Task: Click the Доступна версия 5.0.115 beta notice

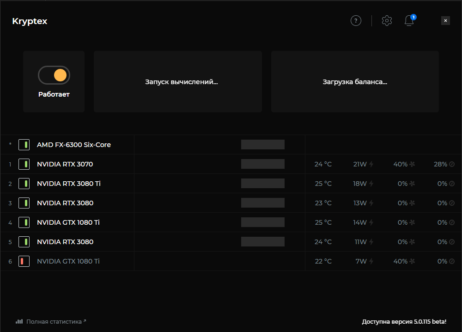Action: 404,322
